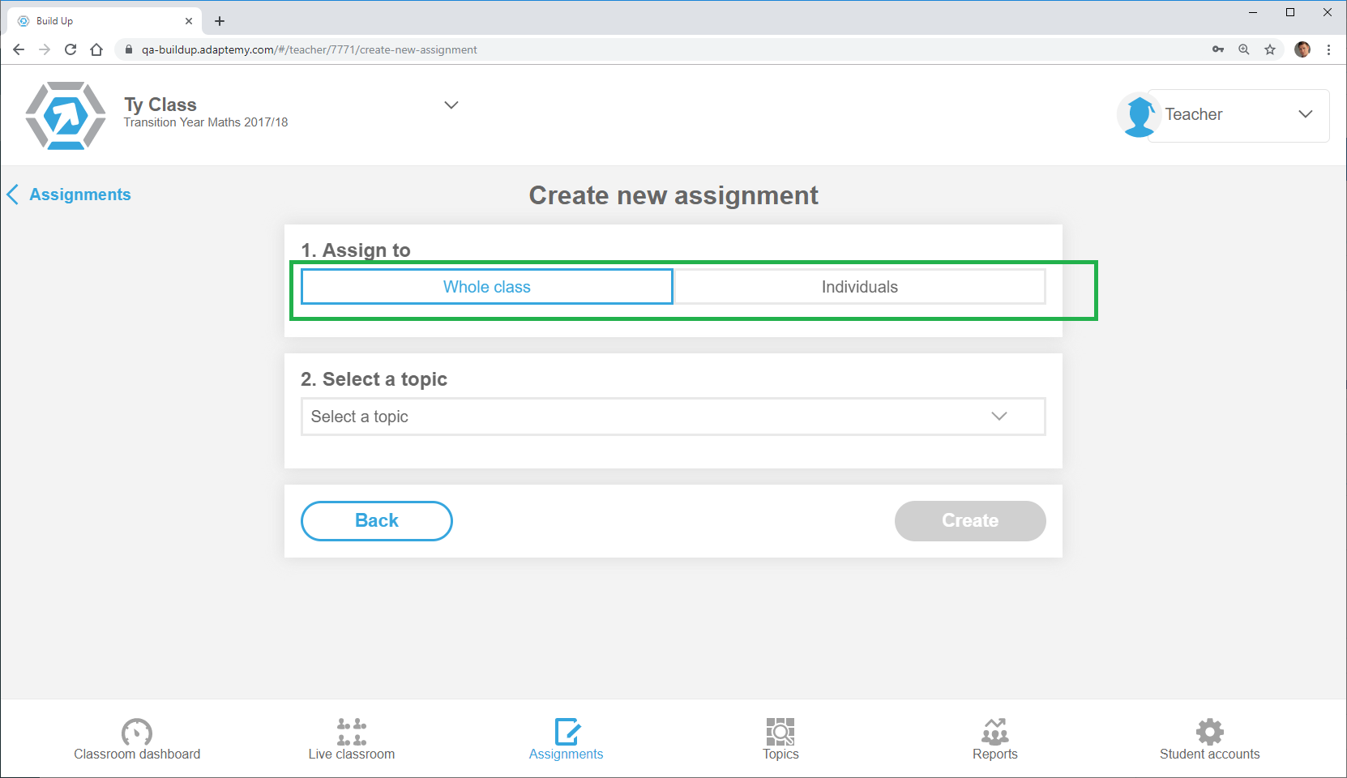Select Whole class assignment option

[486, 287]
